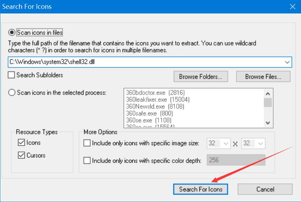This screenshot has width=301, height=202.
Task: Click the Browse Files button
Action: coord(263,77)
